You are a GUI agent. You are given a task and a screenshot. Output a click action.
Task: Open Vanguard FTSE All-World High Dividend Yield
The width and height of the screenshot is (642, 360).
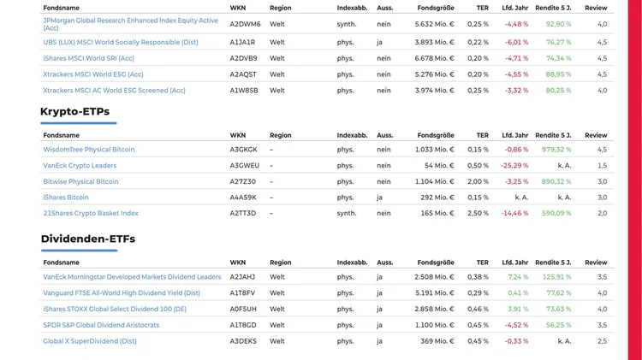coord(122,293)
